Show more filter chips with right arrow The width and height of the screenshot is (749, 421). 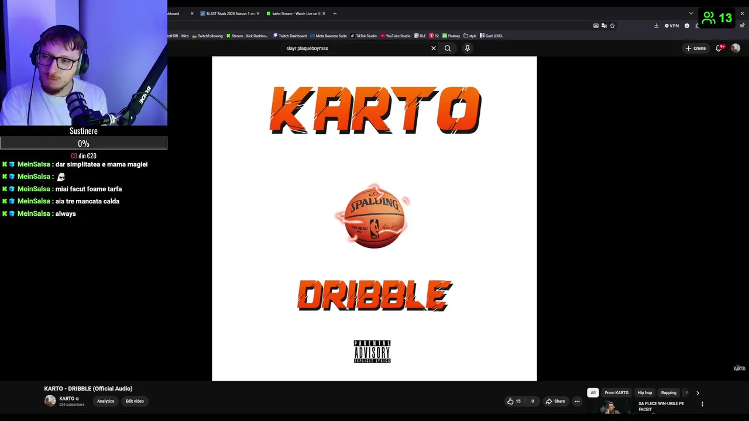tap(698, 393)
